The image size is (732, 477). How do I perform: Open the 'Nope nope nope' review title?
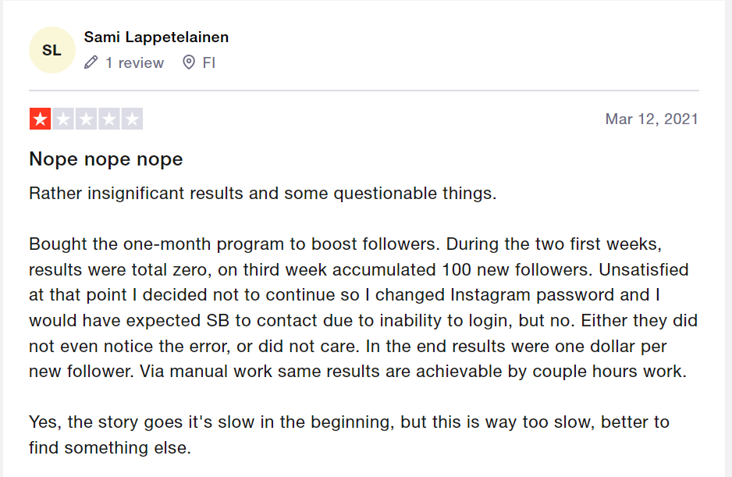106,159
